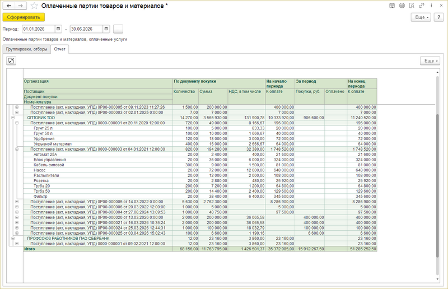Select the Труба 50 row

point(200,191)
